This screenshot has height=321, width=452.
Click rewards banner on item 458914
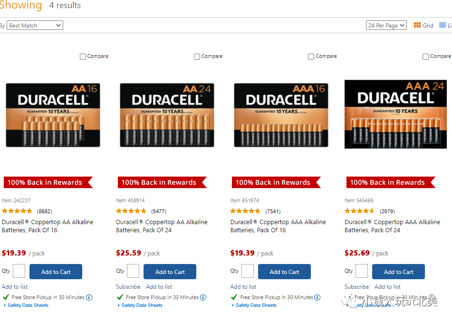[162, 182]
